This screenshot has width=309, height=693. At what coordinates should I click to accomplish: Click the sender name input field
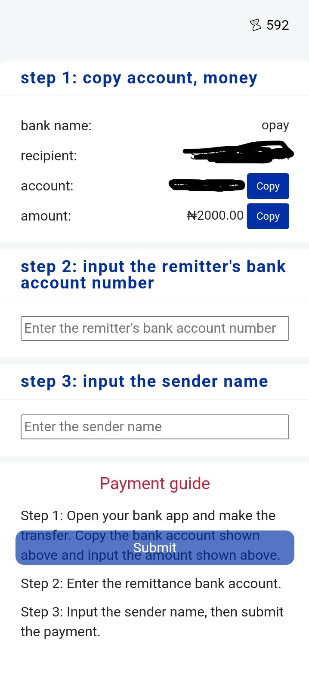(154, 427)
